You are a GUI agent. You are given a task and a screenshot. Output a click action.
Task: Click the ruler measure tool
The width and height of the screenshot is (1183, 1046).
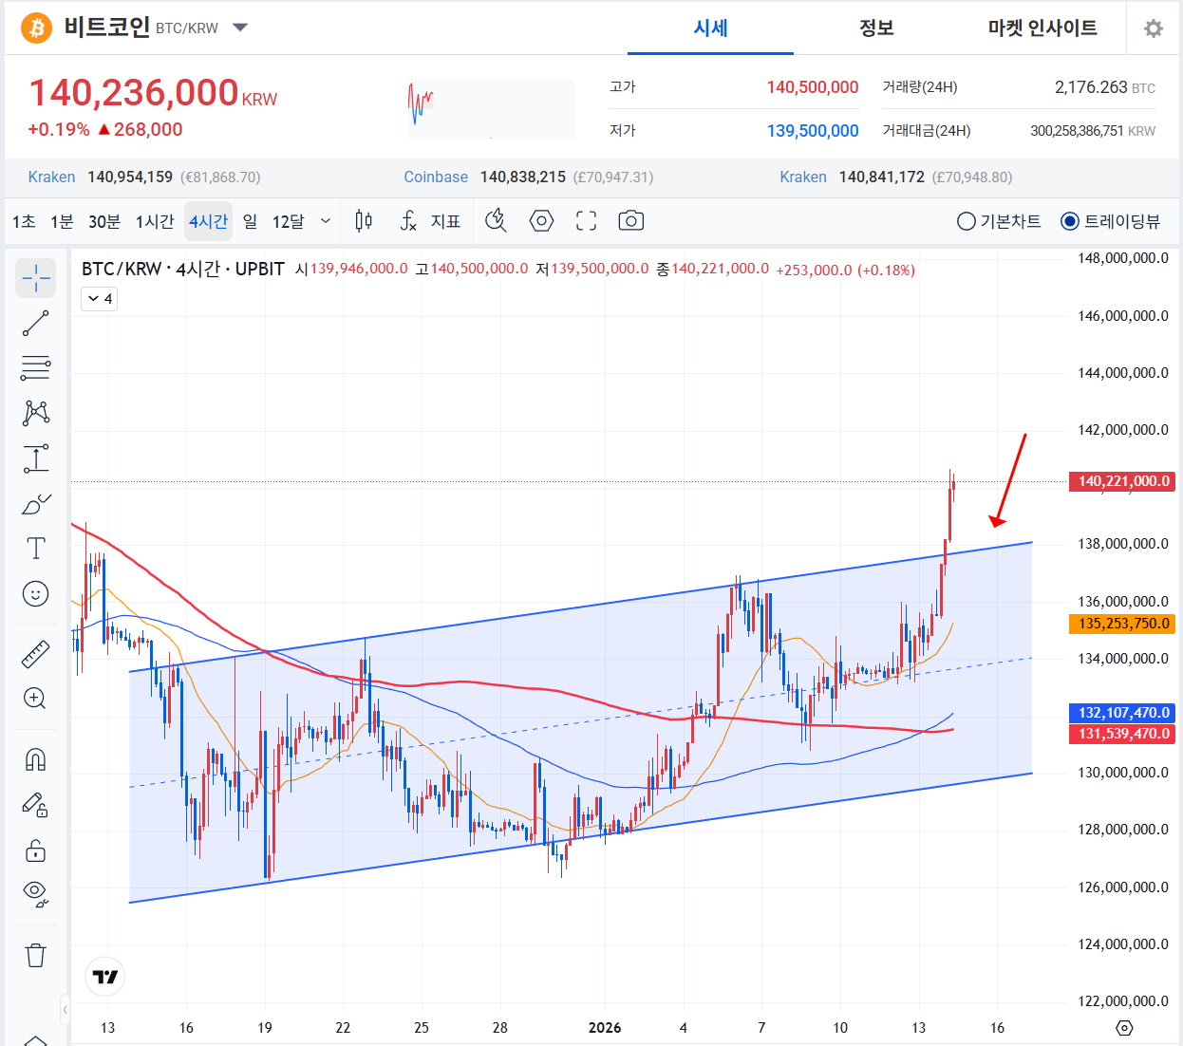click(x=36, y=654)
